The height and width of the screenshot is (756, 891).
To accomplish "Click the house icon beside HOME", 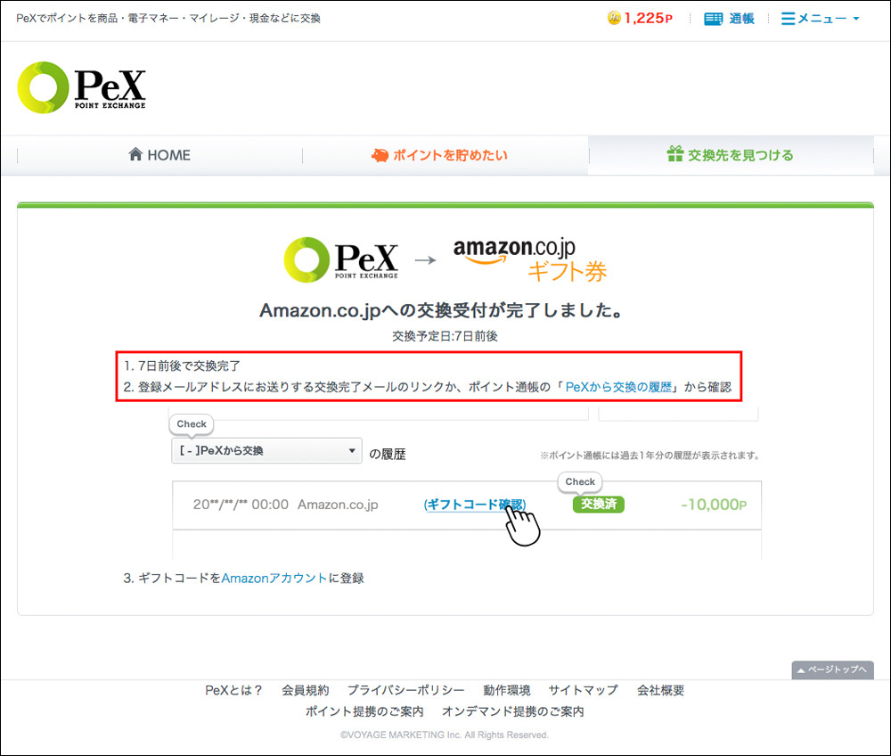I will pyautogui.click(x=135, y=154).
